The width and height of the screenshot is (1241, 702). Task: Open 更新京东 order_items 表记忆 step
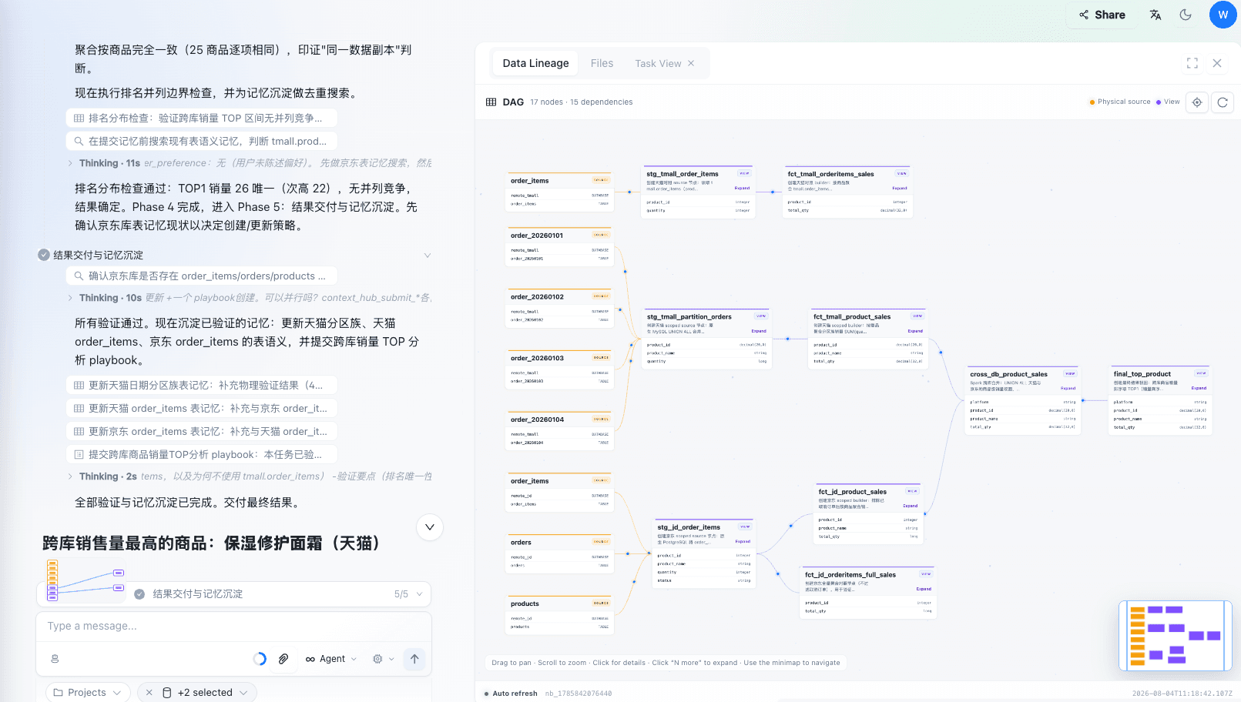click(202, 431)
